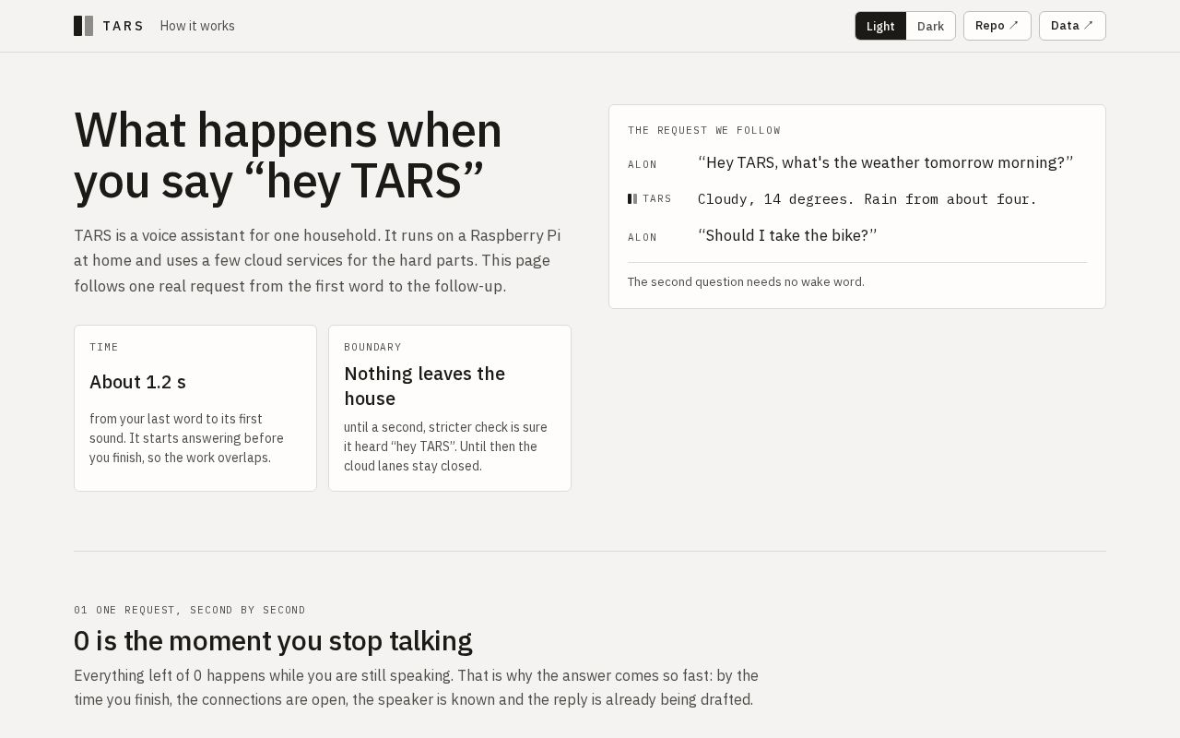
Task: Open the Repo external link button
Action: coord(997,26)
